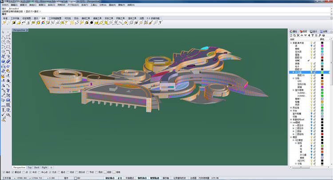
Task: Collapse the cad图纸 layer group
Action: click(x=291, y=122)
